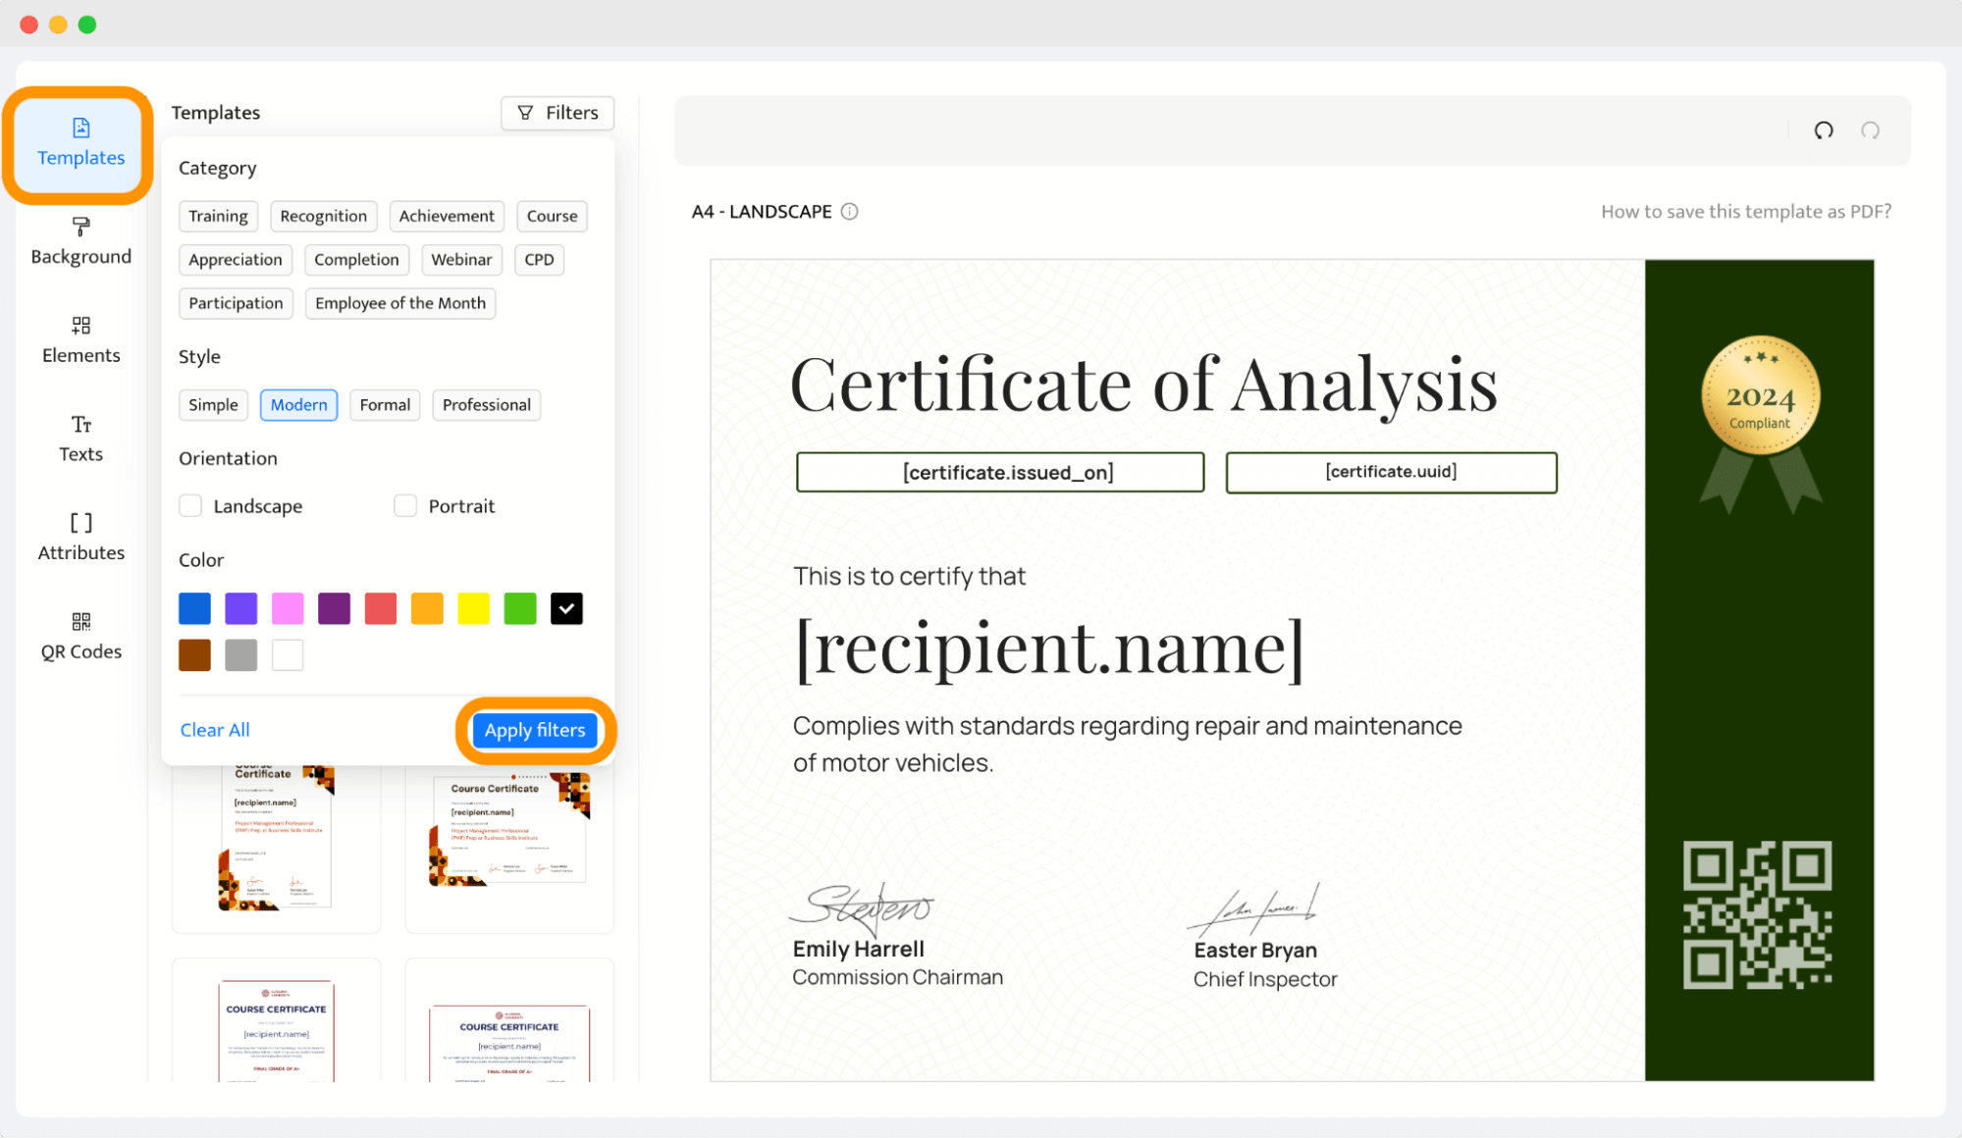Viewport: 1962px width, 1138px height.
Task: Select Employee of the Month category chip
Action: 400,303
